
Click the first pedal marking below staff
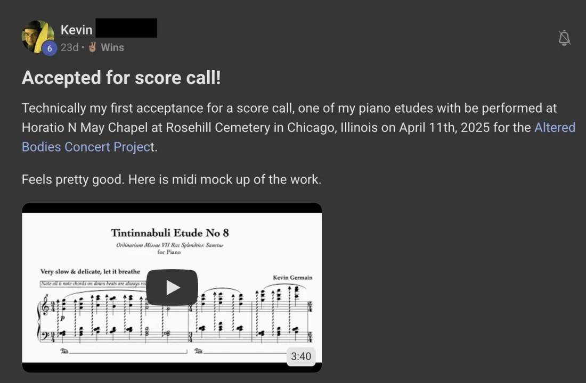64,351
